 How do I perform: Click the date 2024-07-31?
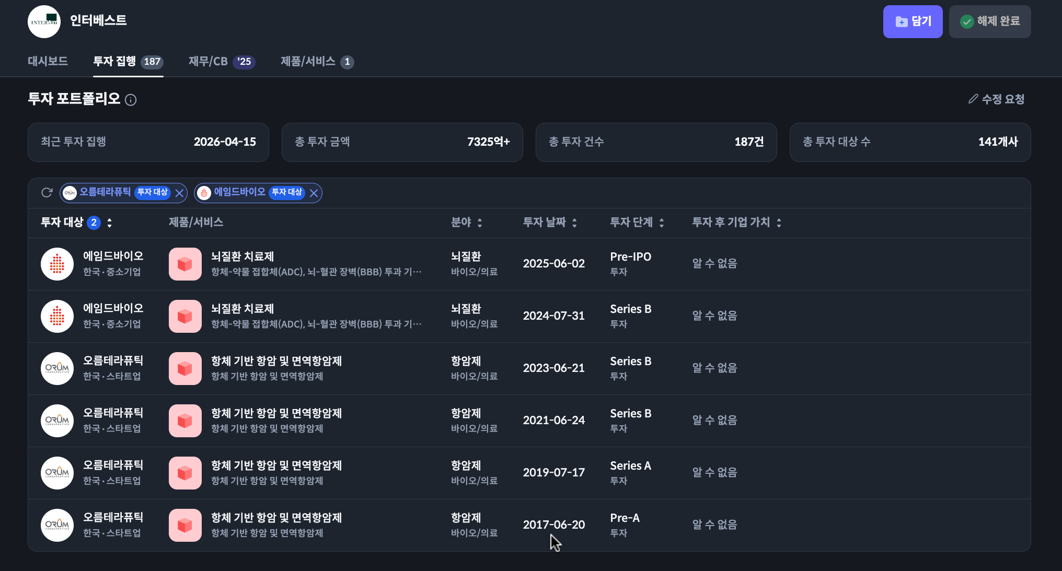point(554,316)
